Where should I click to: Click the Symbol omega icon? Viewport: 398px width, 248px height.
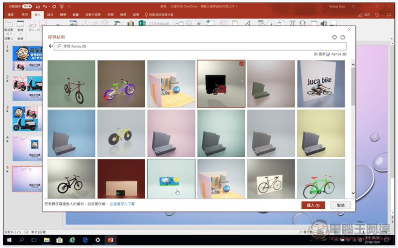[302, 23]
